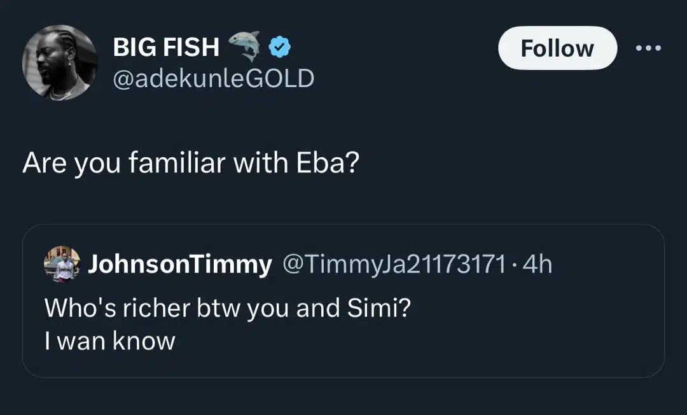Select the tweet text about Eba
The width and height of the screenshot is (687, 415).
pos(191,165)
